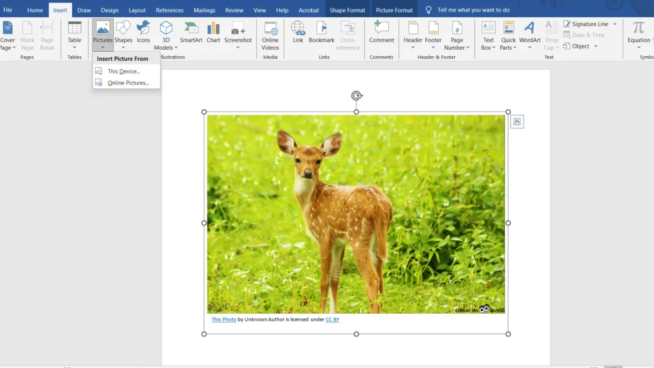654x368 pixels.
Task: Click the This Photo hyperlink
Action: point(224,319)
